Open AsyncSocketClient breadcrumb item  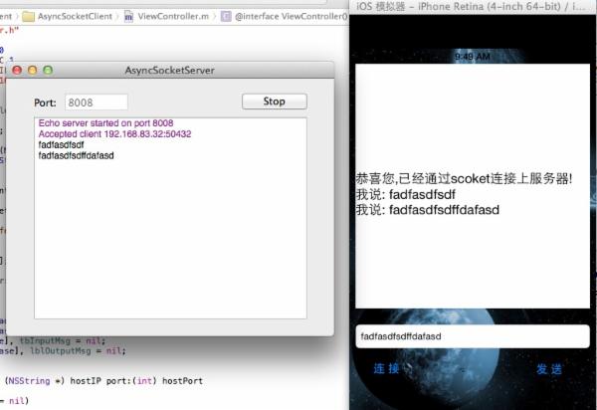(x=75, y=17)
